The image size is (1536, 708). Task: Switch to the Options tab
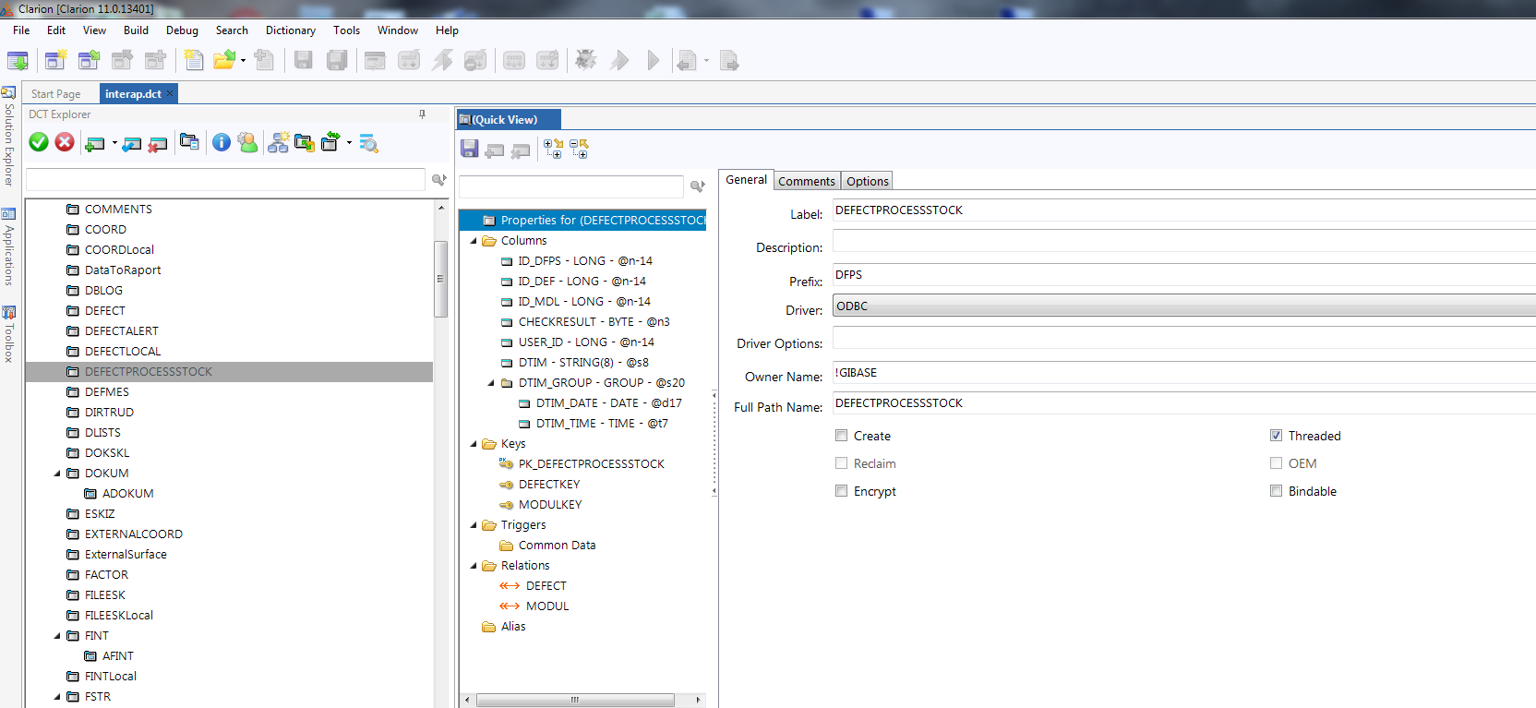click(867, 181)
